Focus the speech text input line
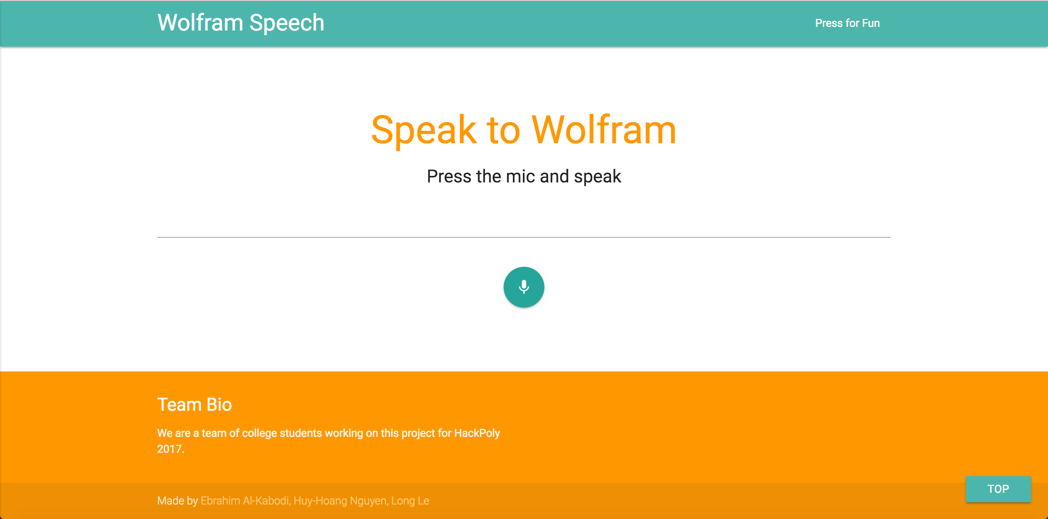 click(x=524, y=228)
